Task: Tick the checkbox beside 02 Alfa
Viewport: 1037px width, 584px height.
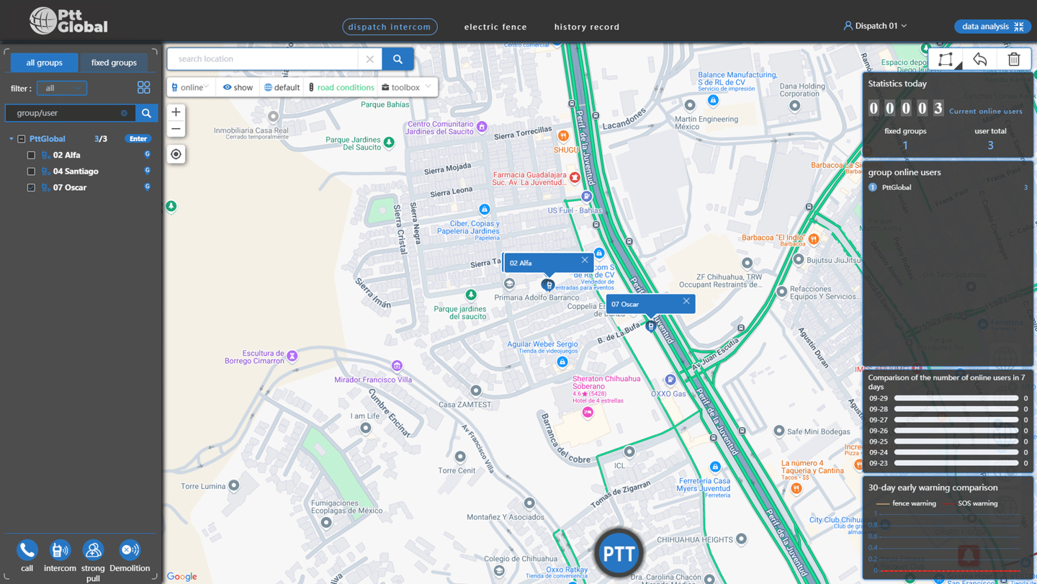Action: 31,156
